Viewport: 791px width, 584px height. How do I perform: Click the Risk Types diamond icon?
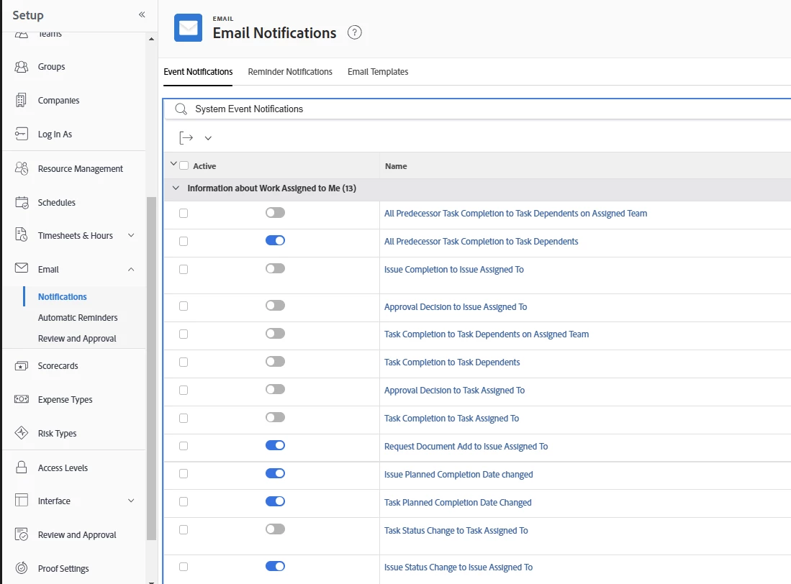[x=21, y=433]
